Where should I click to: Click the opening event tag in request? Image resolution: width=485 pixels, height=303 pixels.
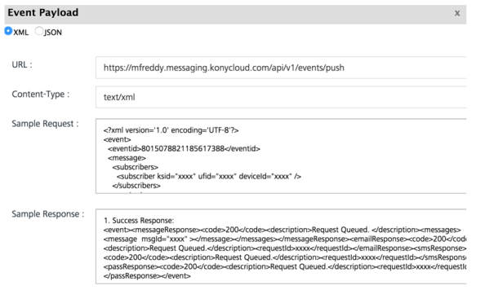click(x=118, y=139)
